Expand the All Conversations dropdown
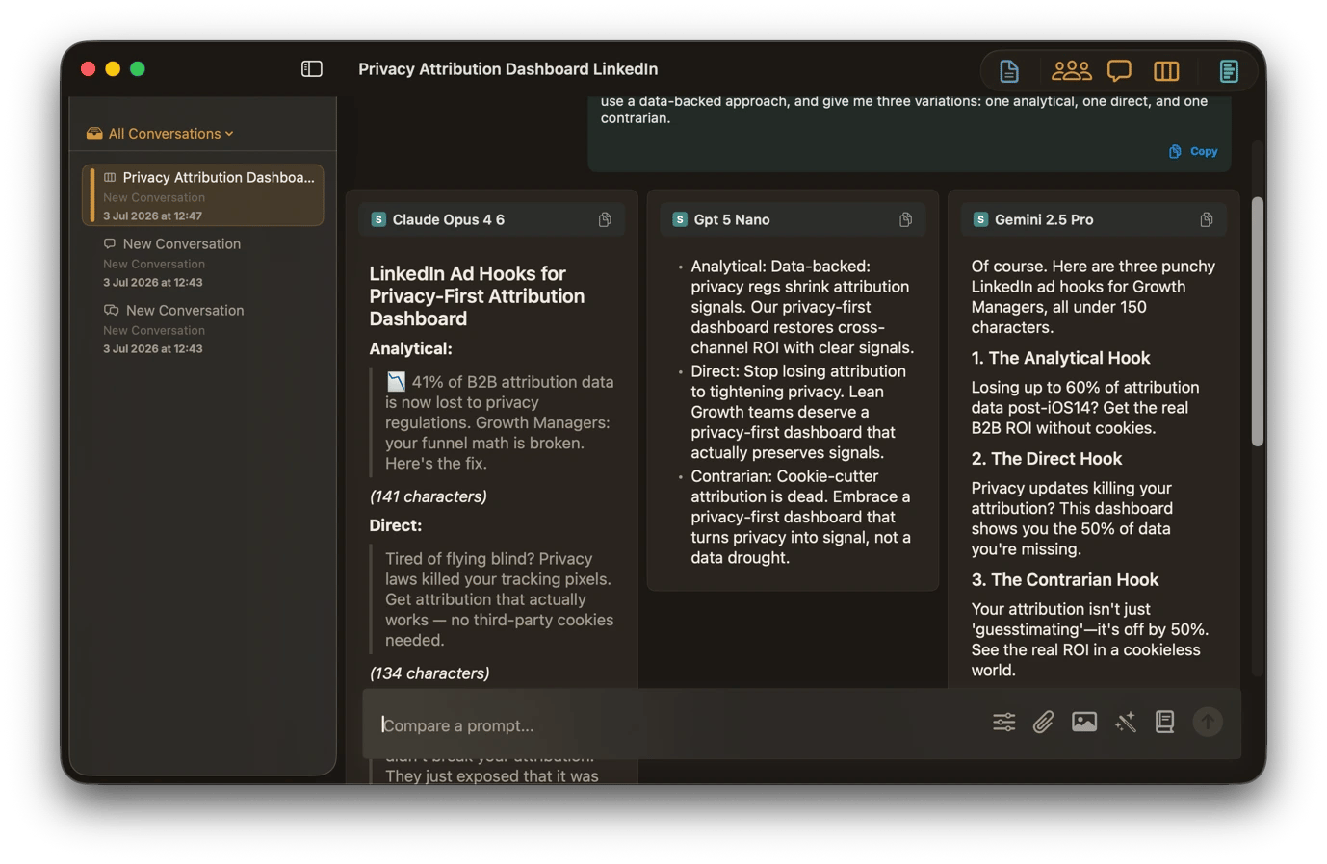The width and height of the screenshot is (1327, 864). click(160, 134)
